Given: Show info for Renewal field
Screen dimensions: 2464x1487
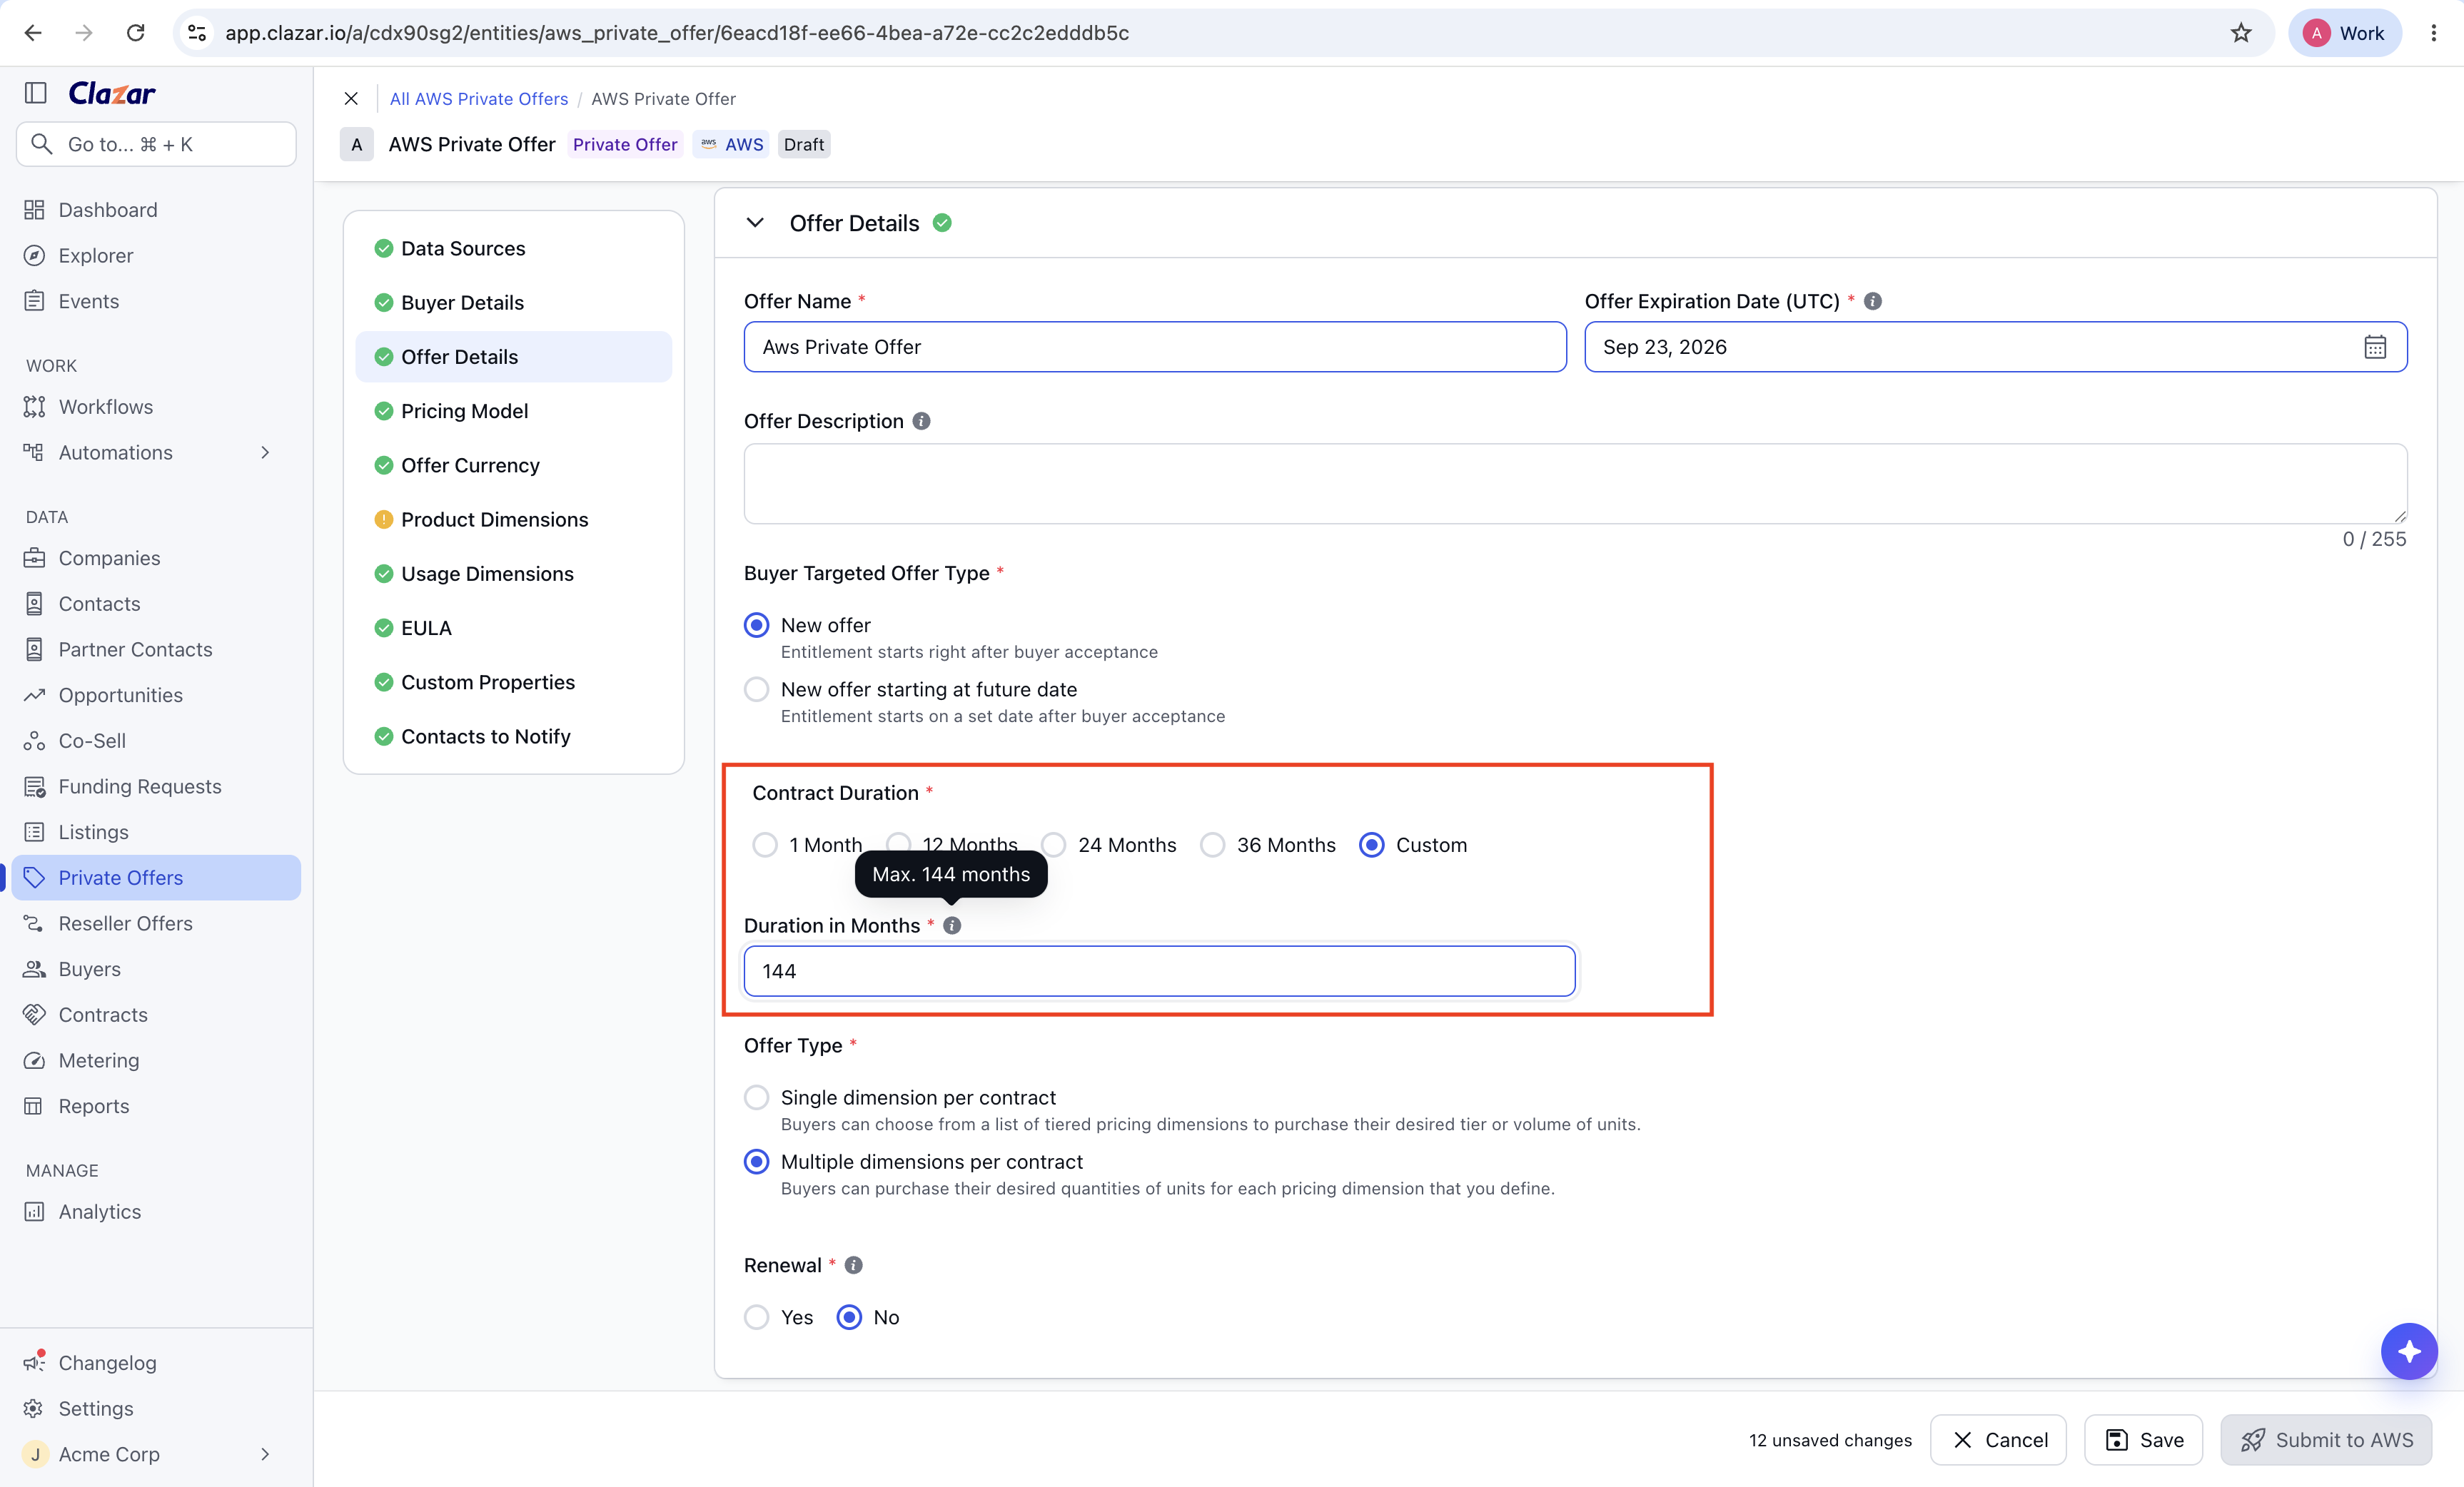Looking at the screenshot, I should [853, 1265].
